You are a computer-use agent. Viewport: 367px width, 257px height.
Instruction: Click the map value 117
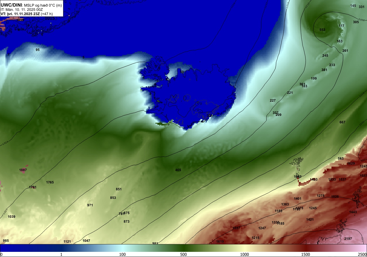(341, 26)
